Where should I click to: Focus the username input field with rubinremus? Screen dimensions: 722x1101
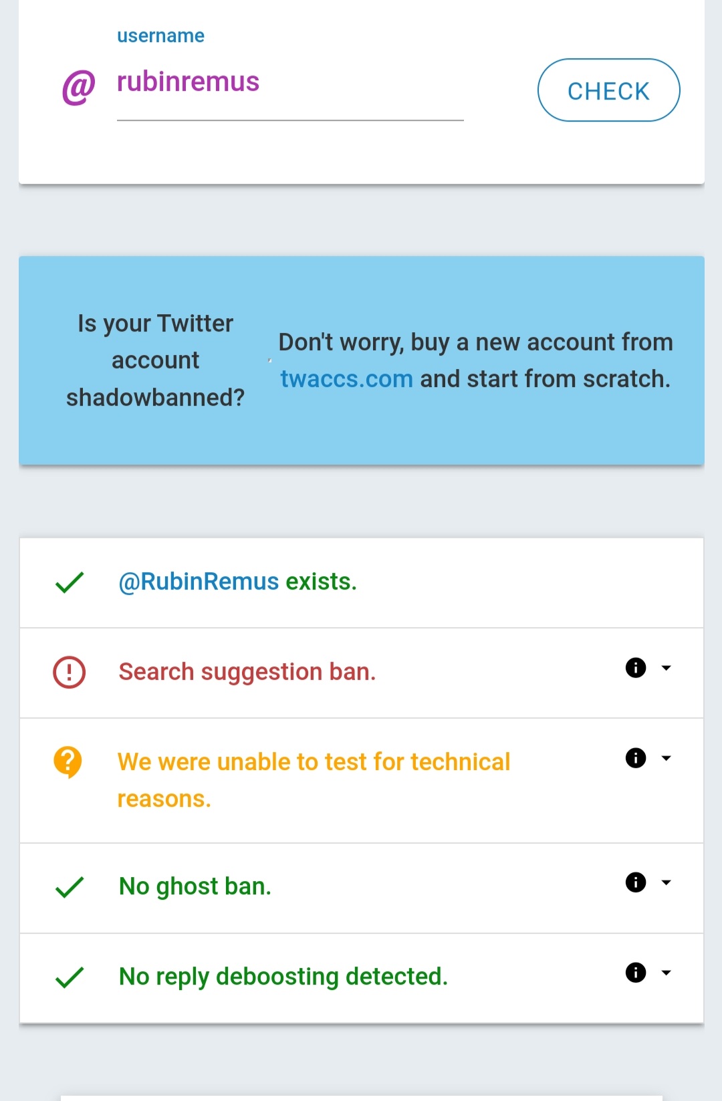tap(290, 88)
